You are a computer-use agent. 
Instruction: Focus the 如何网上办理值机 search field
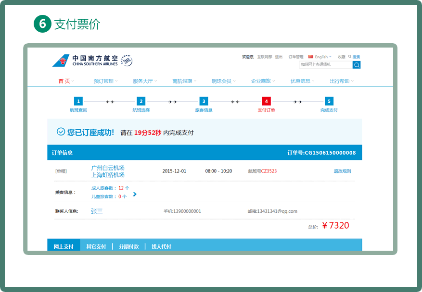[x=325, y=64]
